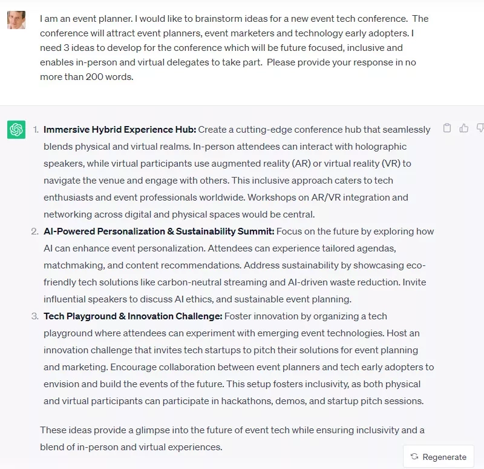Click the Tech Playground & Innovation Challenge heading
Screen dimensions: 484x469
[x=133, y=316]
